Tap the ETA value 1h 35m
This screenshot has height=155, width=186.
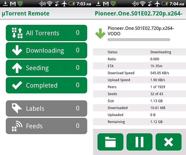tap(156, 66)
